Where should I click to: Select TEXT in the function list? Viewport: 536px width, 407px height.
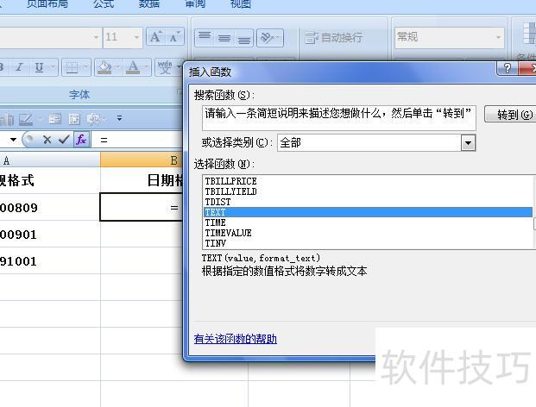(x=369, y=212)
